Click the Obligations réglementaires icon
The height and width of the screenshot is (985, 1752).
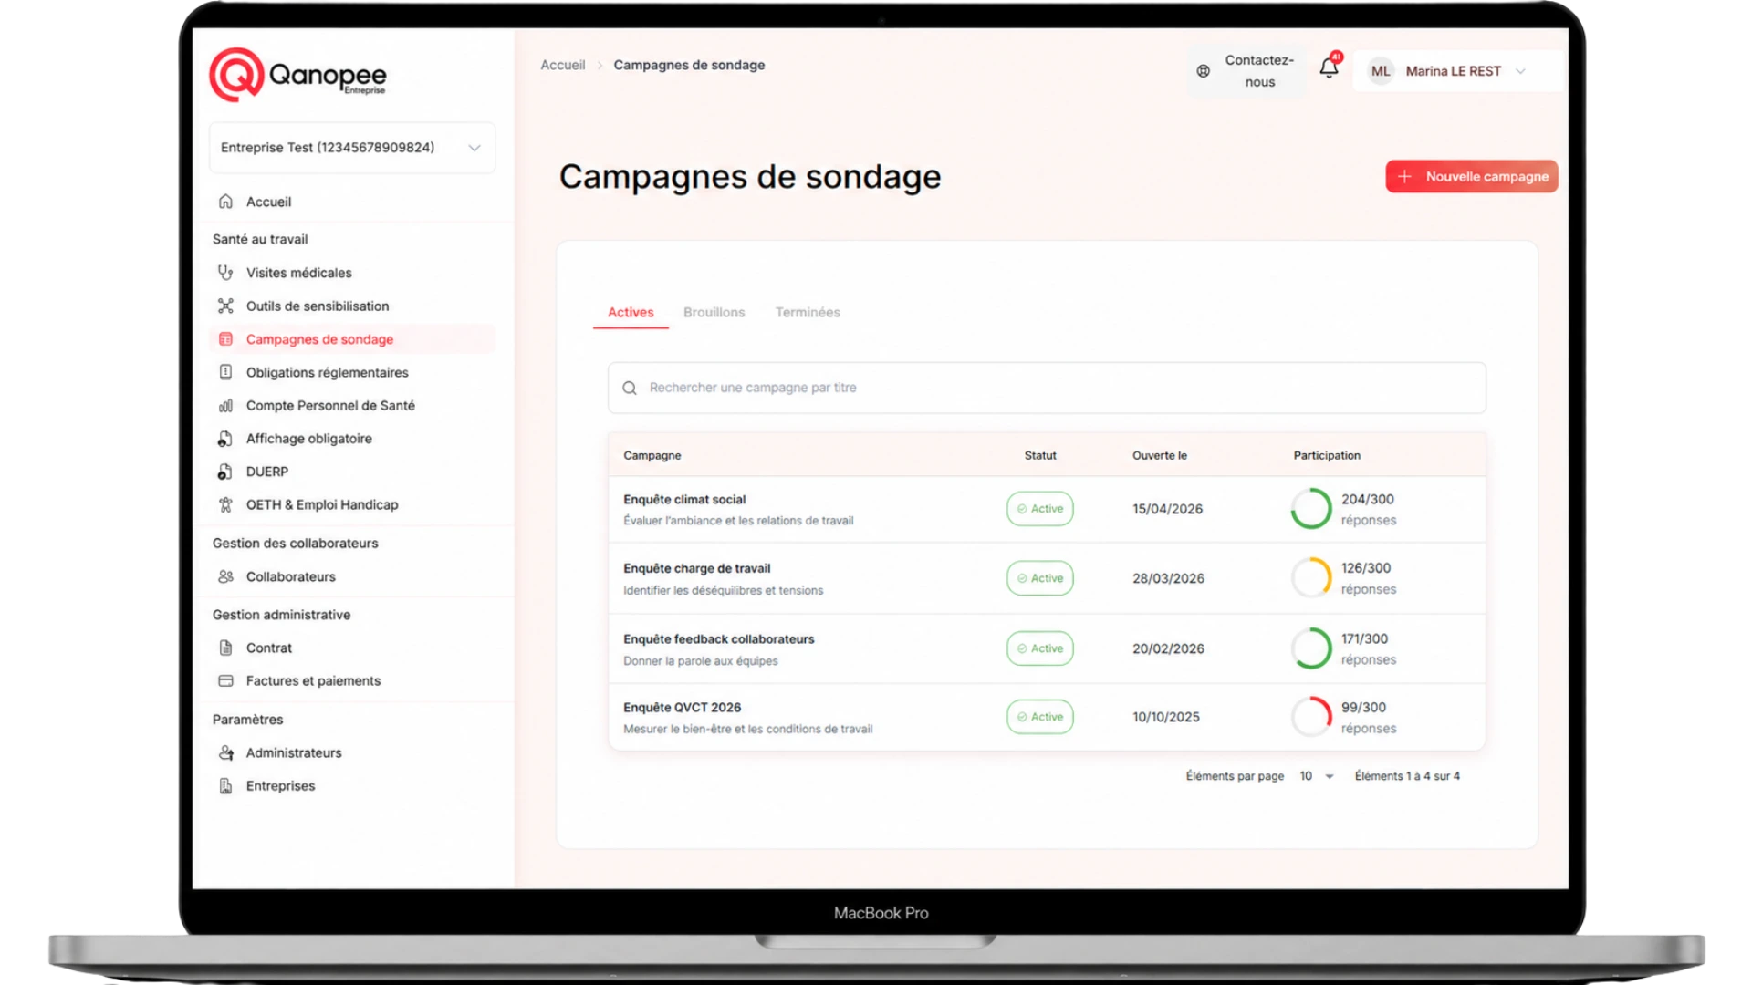click(225, 372)
